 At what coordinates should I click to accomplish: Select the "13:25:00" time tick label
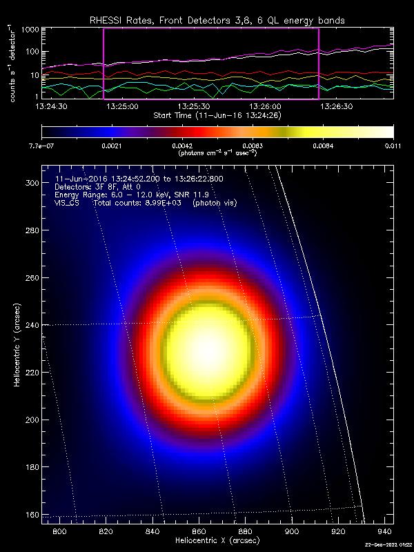coord(121,106)
